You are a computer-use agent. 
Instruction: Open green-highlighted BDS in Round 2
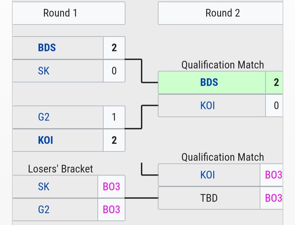(209, 82)
